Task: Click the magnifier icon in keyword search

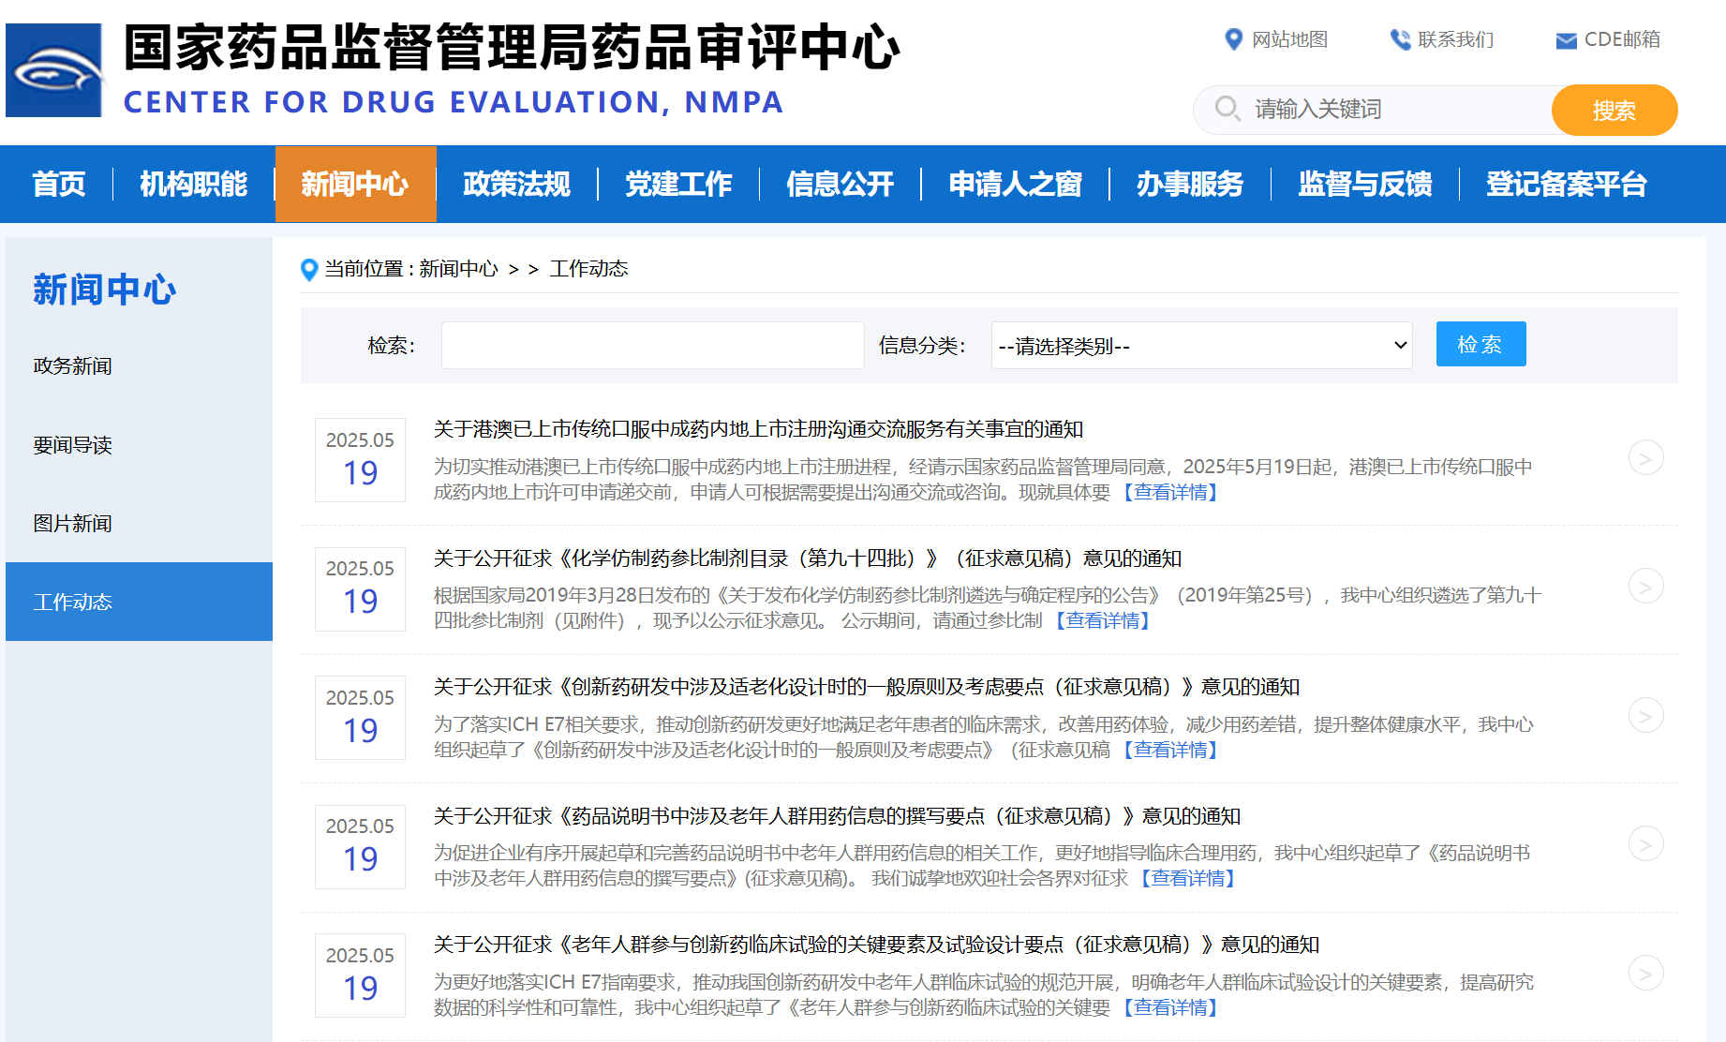Action: click(x=1227, y=109)
